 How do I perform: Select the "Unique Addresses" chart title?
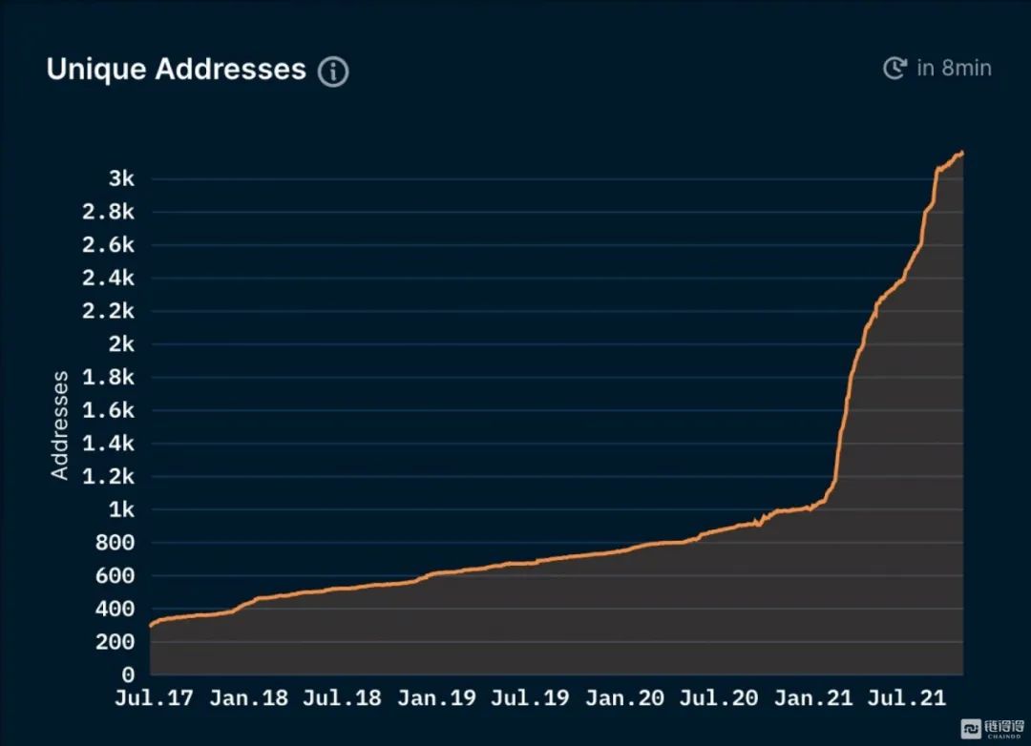pyautogui.click(x=177, y=69)
